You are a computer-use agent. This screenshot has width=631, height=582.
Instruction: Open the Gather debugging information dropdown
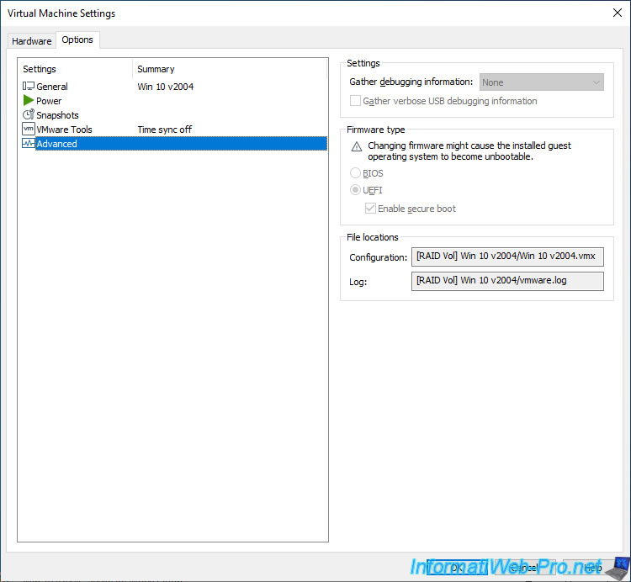click(x=541, y=82)
